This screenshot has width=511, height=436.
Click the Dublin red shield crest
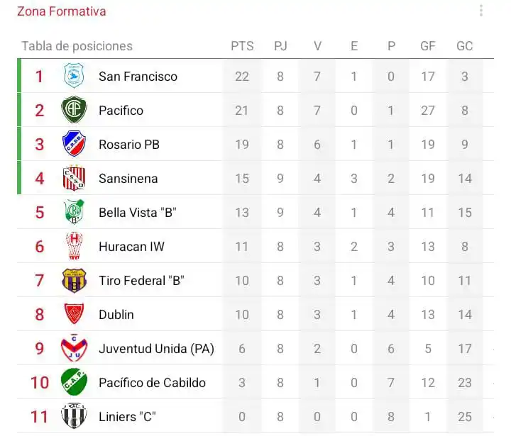(x=74, y=314)
